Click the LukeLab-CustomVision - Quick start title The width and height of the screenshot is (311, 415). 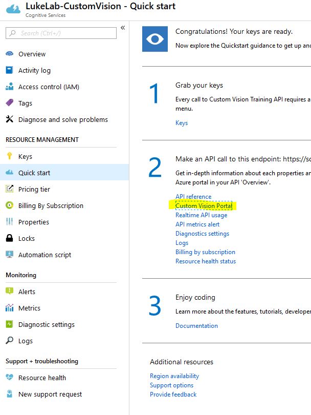point(100,6)
